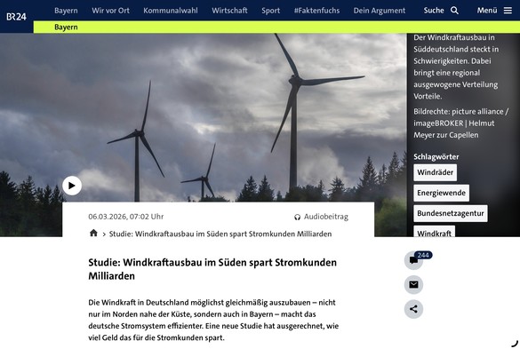Screen dimensions: 520x349
Task: Click the Windkraft tag
Action: point(434,232)
